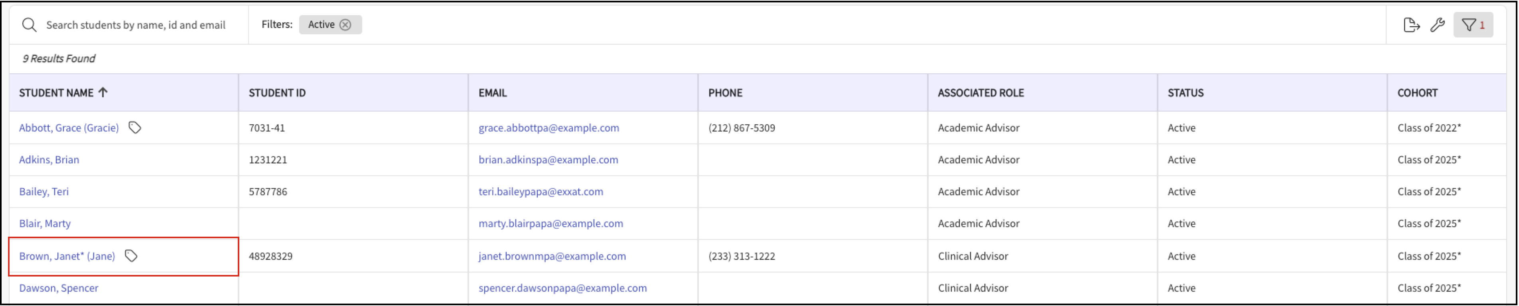This screenshot has width=1519, height=306.
Task: Open the filter funnel button
Action: point(1472,25)
